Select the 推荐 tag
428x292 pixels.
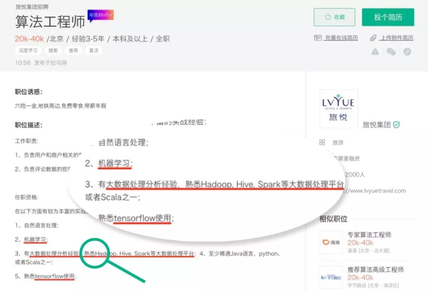(73, 50)
